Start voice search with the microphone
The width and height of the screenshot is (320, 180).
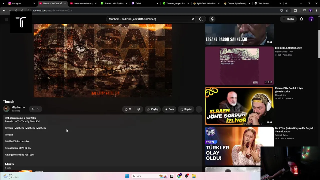coord(212,19)
